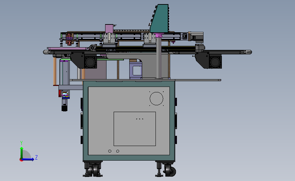
Task: Pick the right small hole at cabinet panel bottom
Action: click(118, 151)
